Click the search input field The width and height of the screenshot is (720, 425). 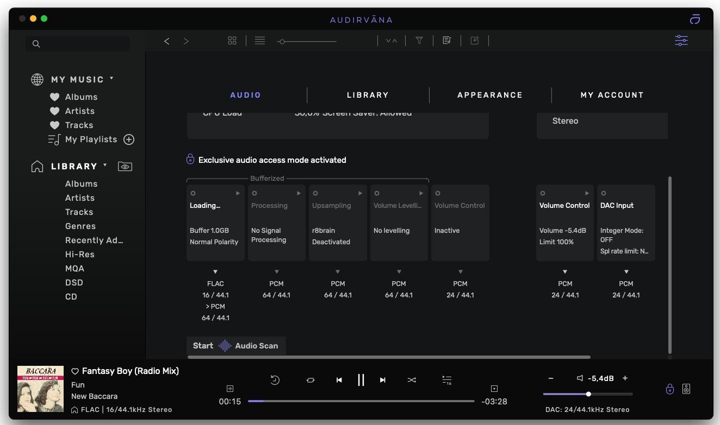pos(82,44)
